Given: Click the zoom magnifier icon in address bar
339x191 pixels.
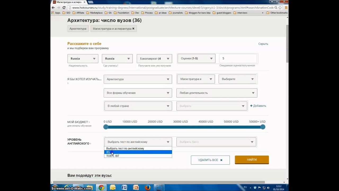Looking at the screenshot, I should (276, 8).
